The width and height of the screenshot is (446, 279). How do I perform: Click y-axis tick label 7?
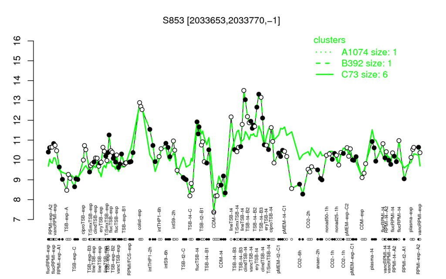click(17, 220)
